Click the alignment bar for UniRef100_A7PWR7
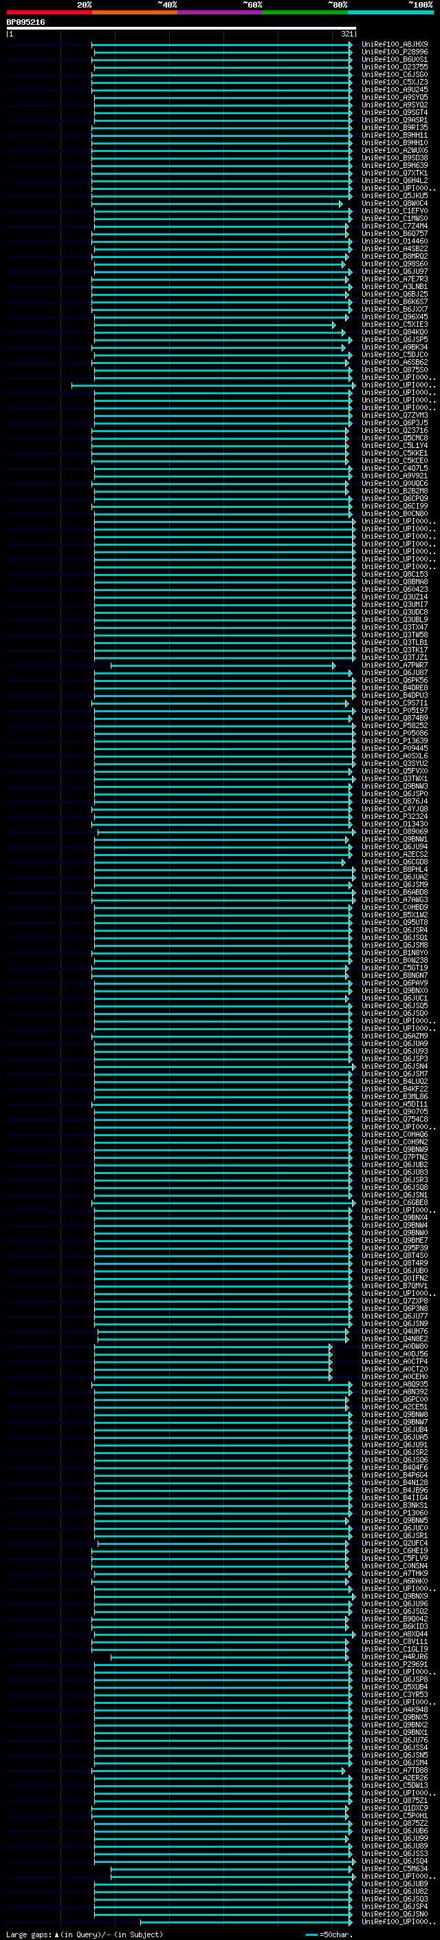440x1940 pixels. (x=223, y=665)
